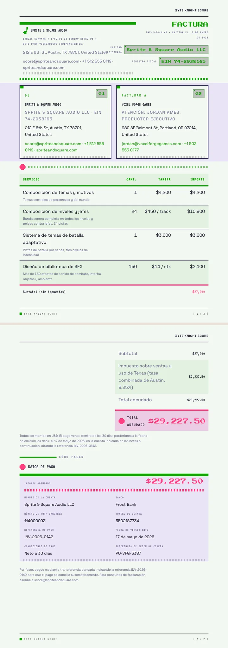The height and width of the screenshot is (648, 228).
Task: Click the pink pixel icon beside Datos de Pago
Action: click(22, 467)
